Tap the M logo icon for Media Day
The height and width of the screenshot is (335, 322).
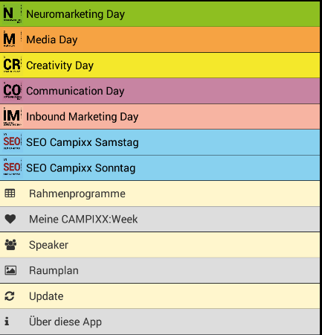[13, 39]
